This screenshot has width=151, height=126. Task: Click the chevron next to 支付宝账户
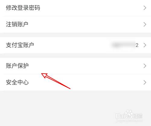pyautogui.click(x=145, y=45)
